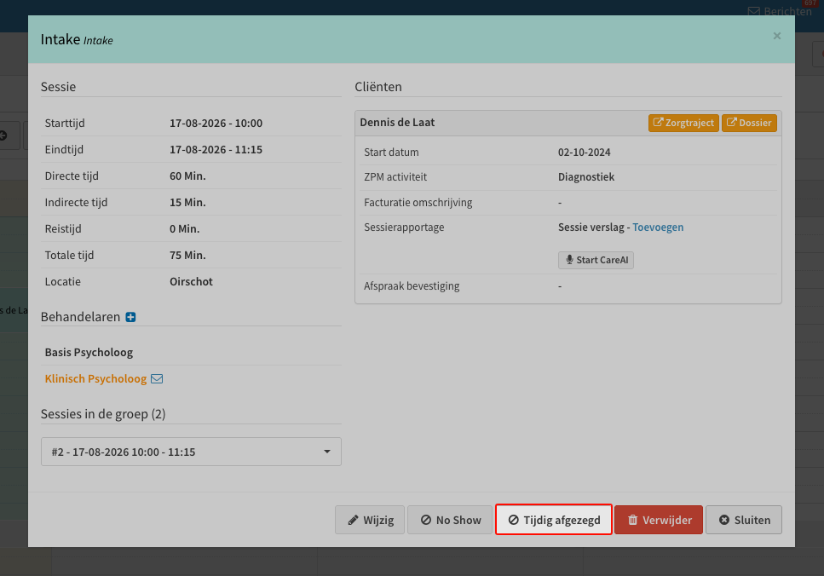Add a behandelaar with the plus icon

click(131, 317)
